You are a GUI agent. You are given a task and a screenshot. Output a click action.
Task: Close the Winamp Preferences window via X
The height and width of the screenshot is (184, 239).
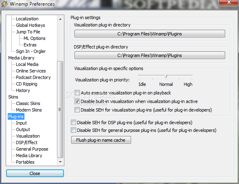click(x=229, y=2)
